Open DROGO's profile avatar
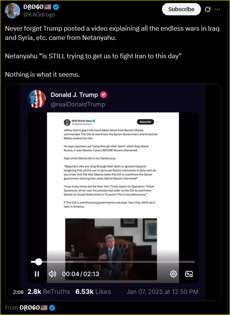This screenshot has width=230, height=315. coord(12,11)
